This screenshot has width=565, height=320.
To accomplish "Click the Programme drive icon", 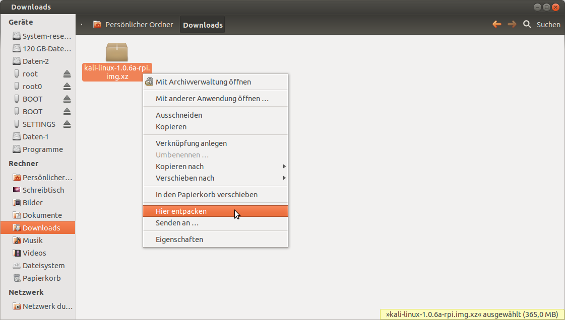I will (x=17, y=149).
